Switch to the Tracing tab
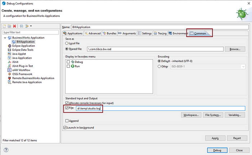 160,33
